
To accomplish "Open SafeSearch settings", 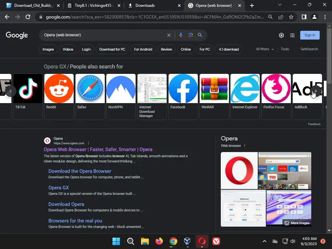I will pos(309,49).
